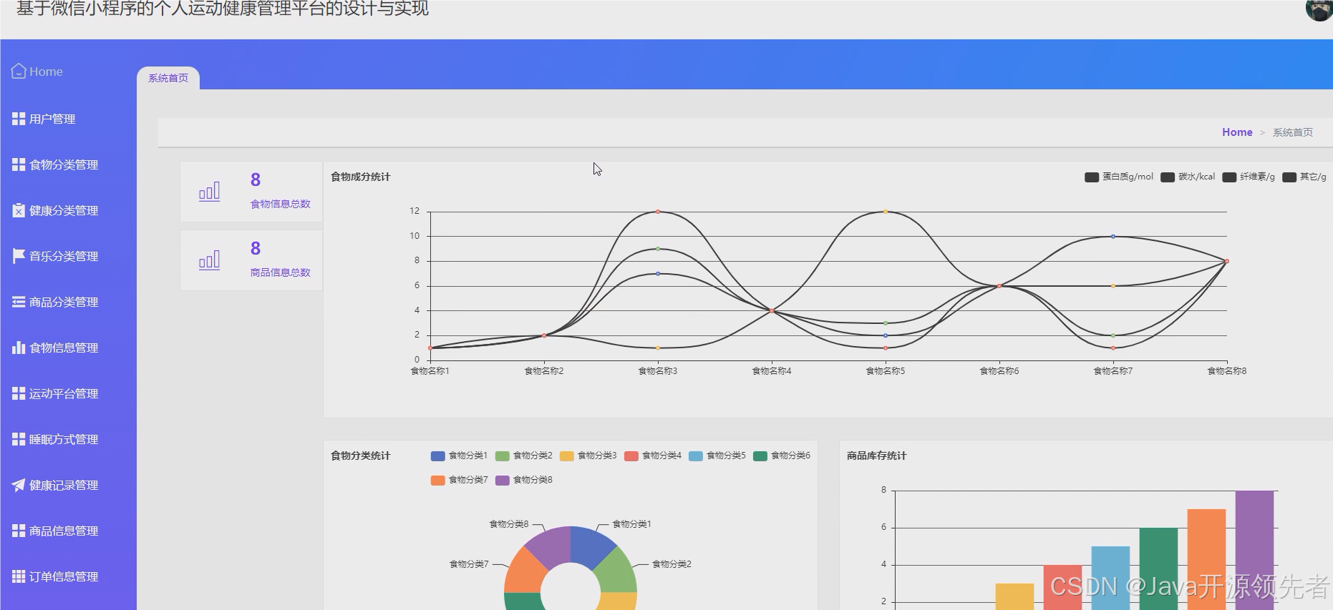
Task: Click the Home breadcrumb link
Action: tap(1237, 132)
